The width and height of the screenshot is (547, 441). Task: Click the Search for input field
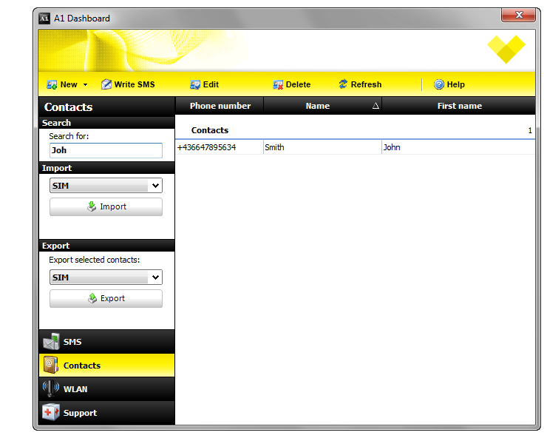[106, 150]
